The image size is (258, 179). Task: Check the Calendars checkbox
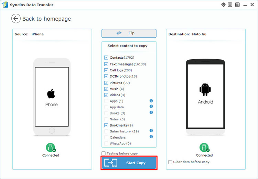click(x=106, y=137)
